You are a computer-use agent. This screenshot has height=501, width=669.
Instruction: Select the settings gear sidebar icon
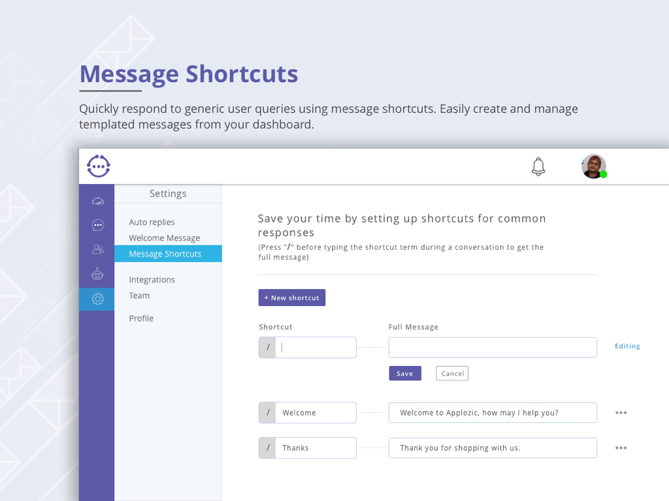tap(97, 299)
